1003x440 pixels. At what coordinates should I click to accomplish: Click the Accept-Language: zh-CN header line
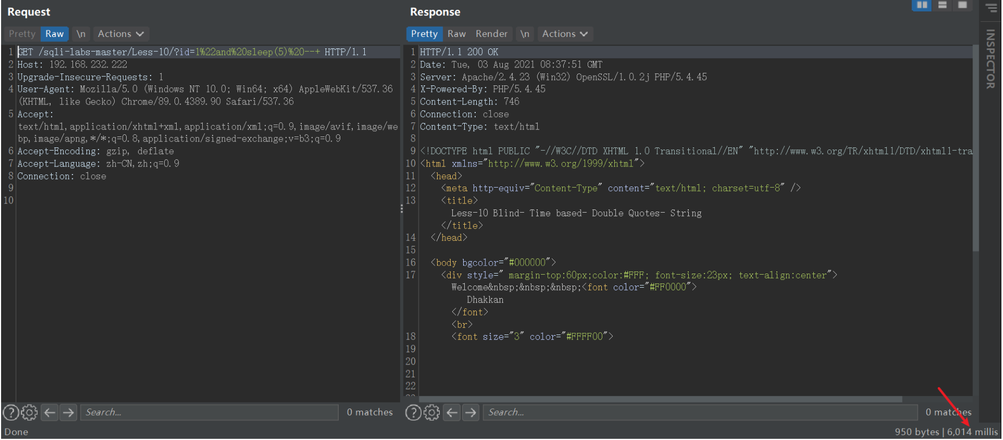tap(98, 164)
